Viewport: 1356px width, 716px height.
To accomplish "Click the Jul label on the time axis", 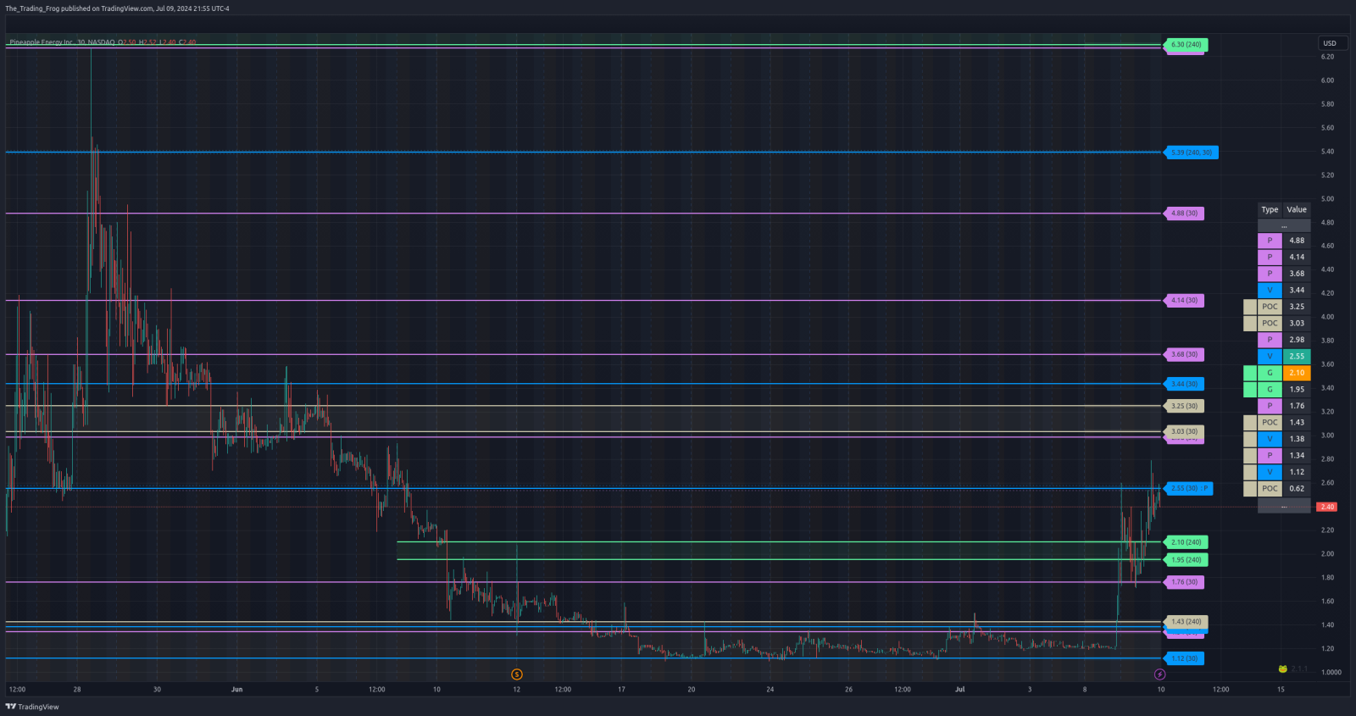I will 959,690.
